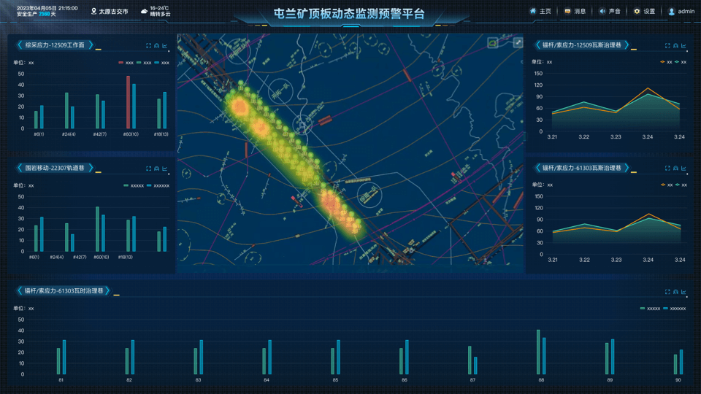Click alarm icon in bottom 锚杆/索应力-61303瓦时治理巷 panel
Image resolution: width=701 pixels, height=394 pixels.
pyautogui.click(x=676, y=292)
